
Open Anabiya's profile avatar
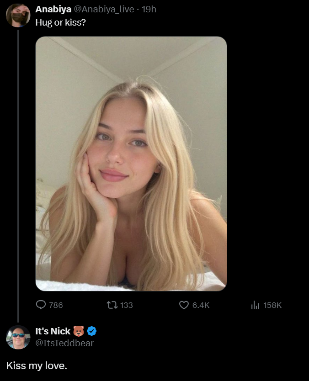click(x=18, y=16)
